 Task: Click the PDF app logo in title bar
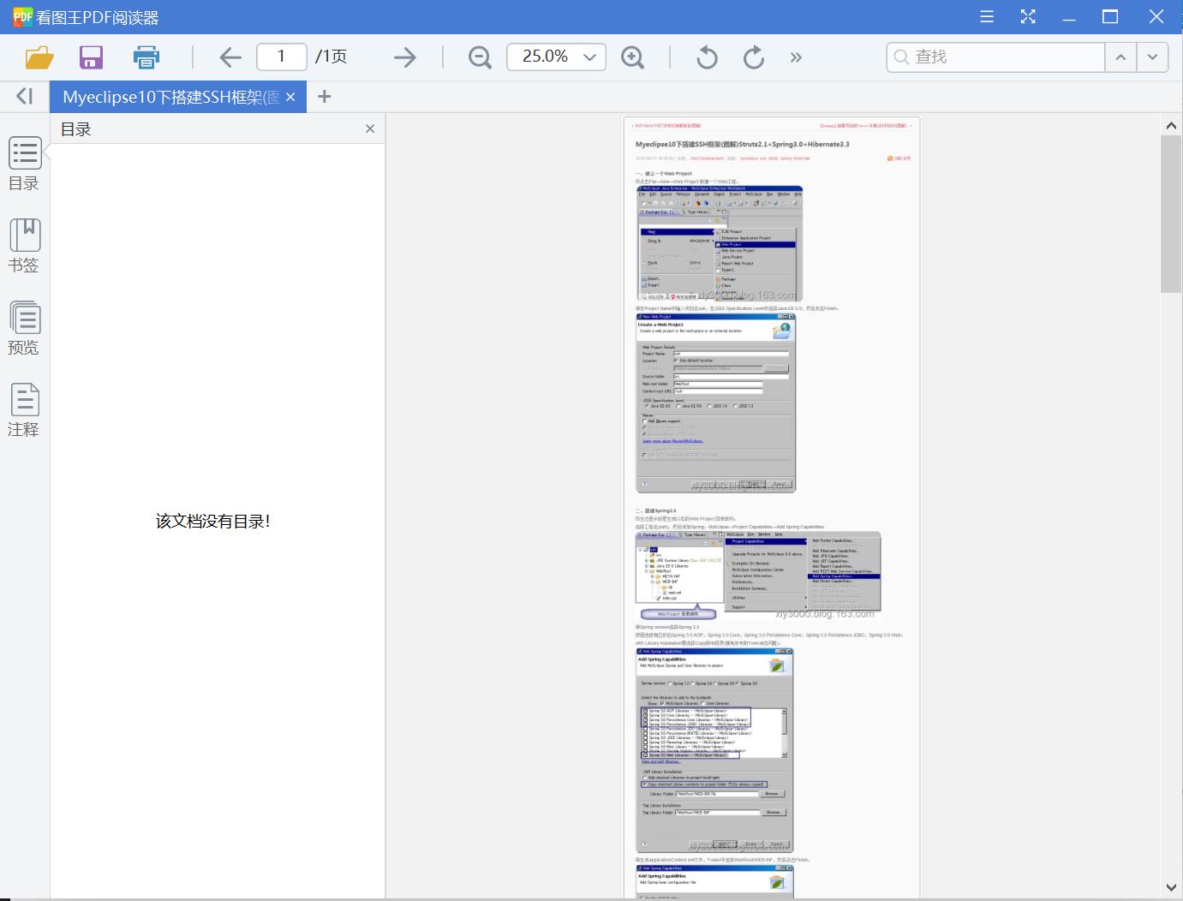click(22, 16)
